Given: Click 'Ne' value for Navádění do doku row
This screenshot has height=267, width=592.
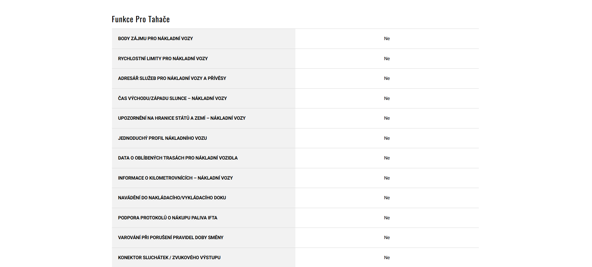Looking at the screenshot, I should (x=387, y=198).
